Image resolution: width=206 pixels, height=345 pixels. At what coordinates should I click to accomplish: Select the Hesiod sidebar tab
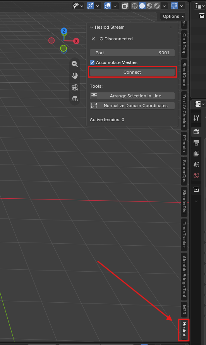pyautogui.click(x=184, y=329)
